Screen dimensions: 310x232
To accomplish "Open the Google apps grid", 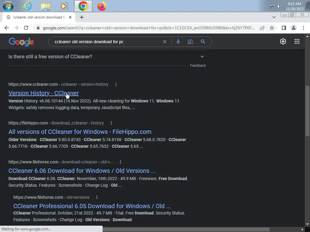I will click(x=297, y=41).
